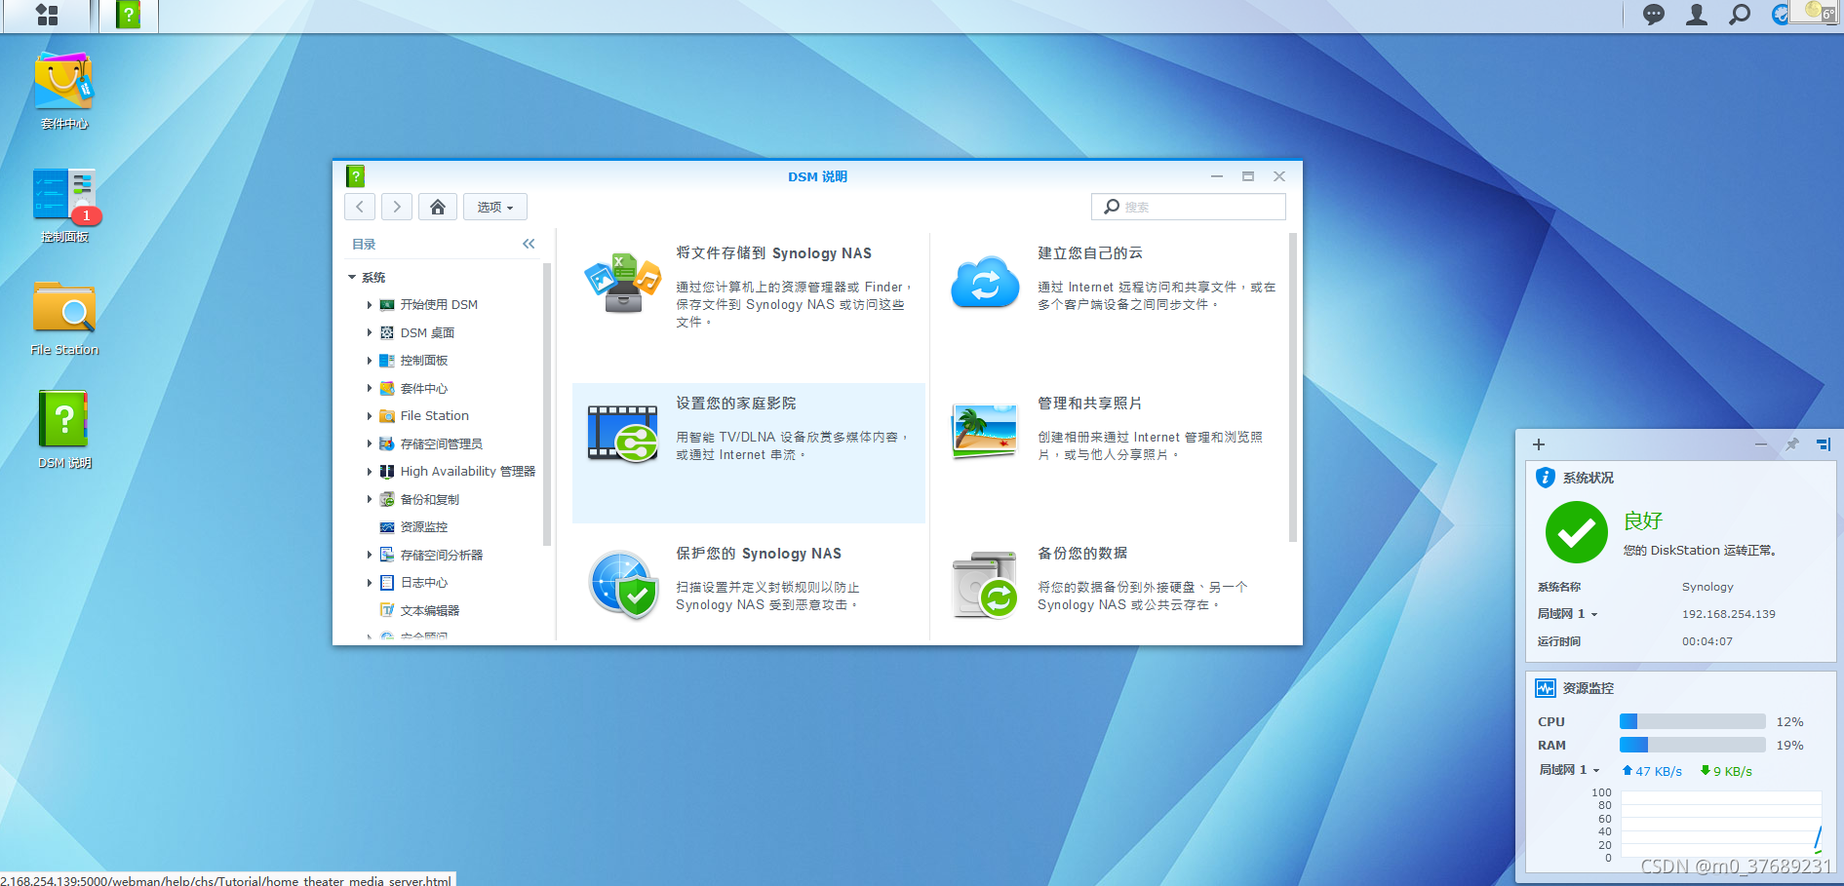This screenshot has width=1844, height=886.
Task: Click the backup hard drive icon
Action: tap(985, 585)
